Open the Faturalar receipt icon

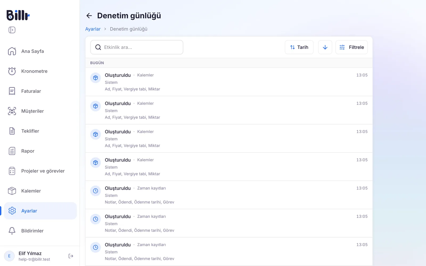(12, 91)
